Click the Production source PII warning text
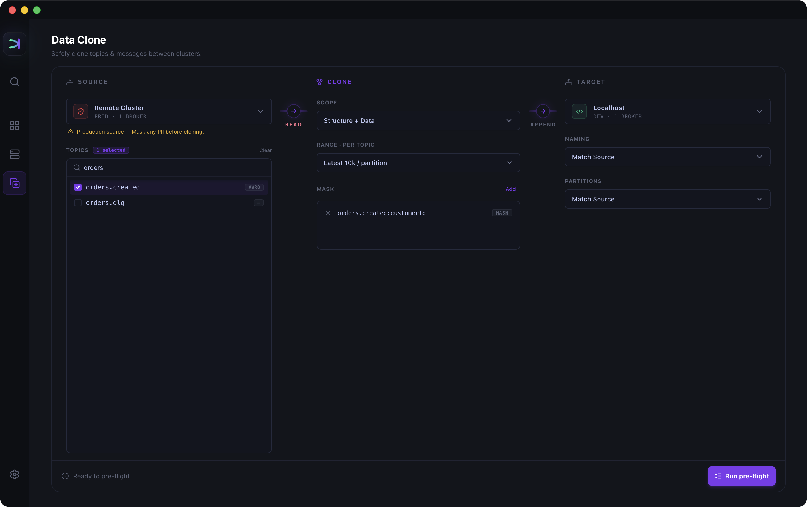 (x=140, y=132)
